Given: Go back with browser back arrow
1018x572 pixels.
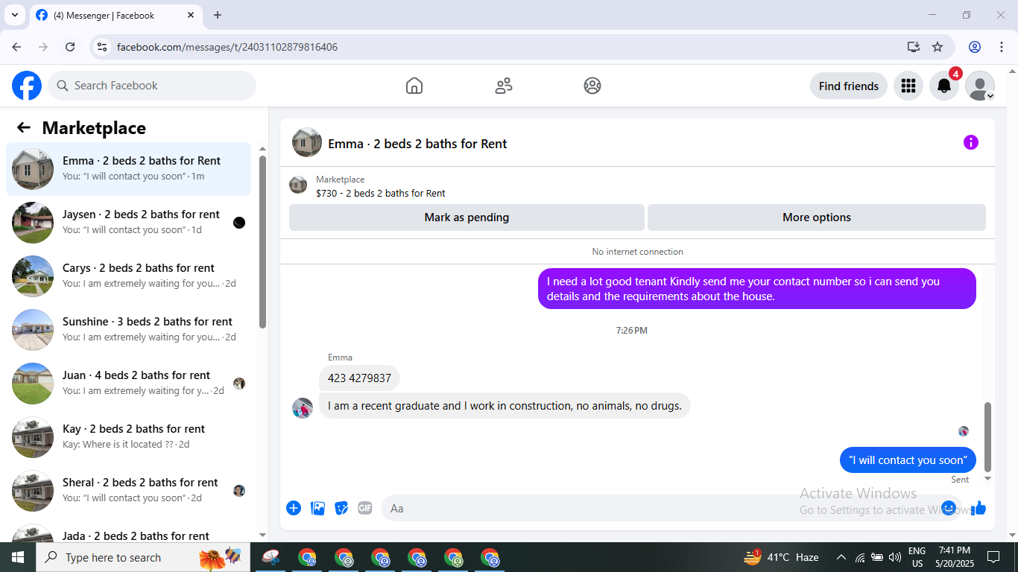Looking at the screenshot, I should tap(16, 47).
